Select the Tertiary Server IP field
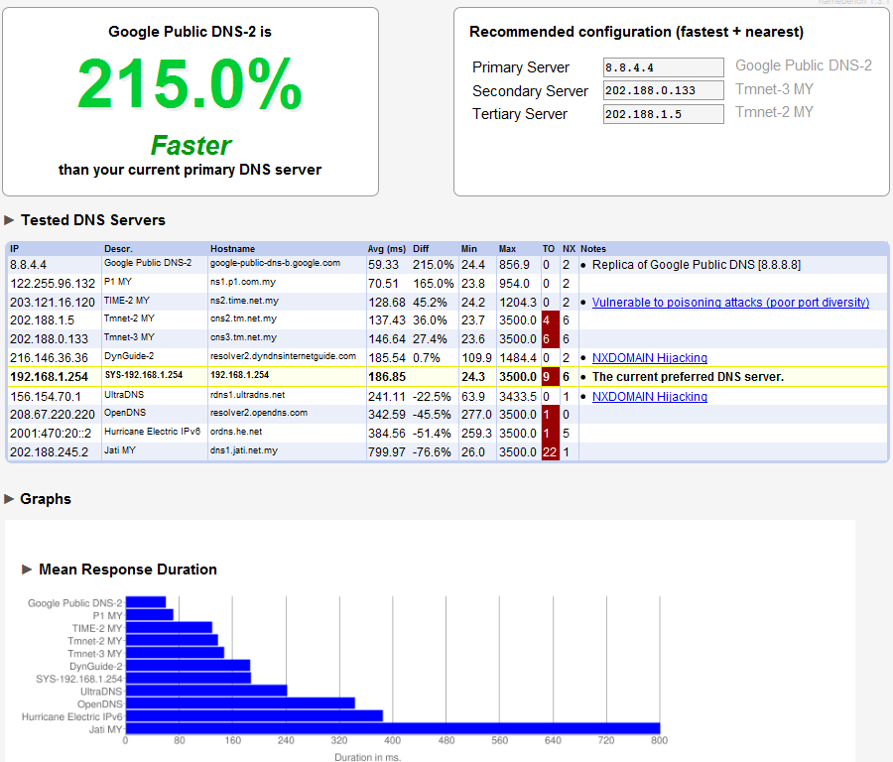 [664, 114]
